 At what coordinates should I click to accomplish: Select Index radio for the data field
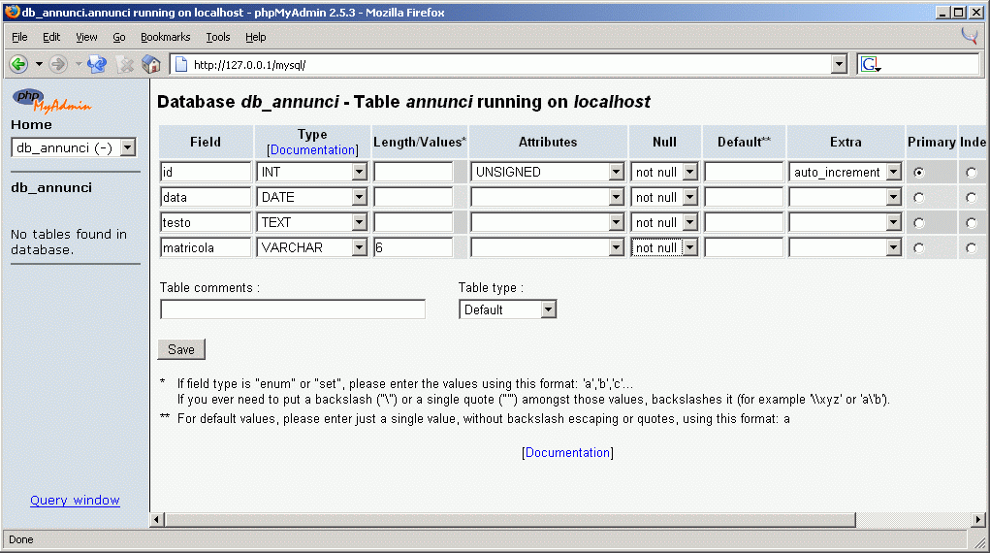coord(972,197)
